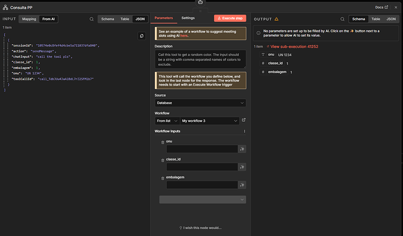Let AI fill the onu parameter
The height and width of the screenshot is (236, 403).
(242, 149)
